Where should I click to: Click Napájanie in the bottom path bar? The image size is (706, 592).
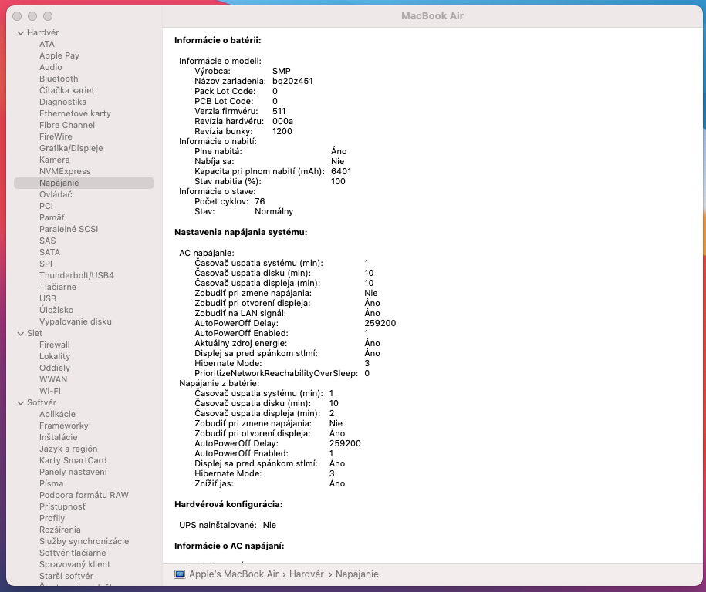pos(356,574)
